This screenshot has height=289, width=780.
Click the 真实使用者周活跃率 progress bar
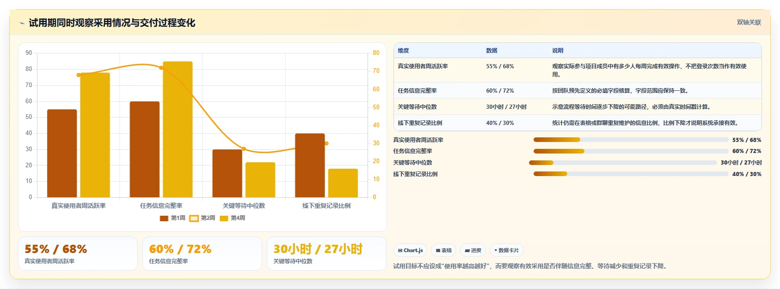pos(631,140)
